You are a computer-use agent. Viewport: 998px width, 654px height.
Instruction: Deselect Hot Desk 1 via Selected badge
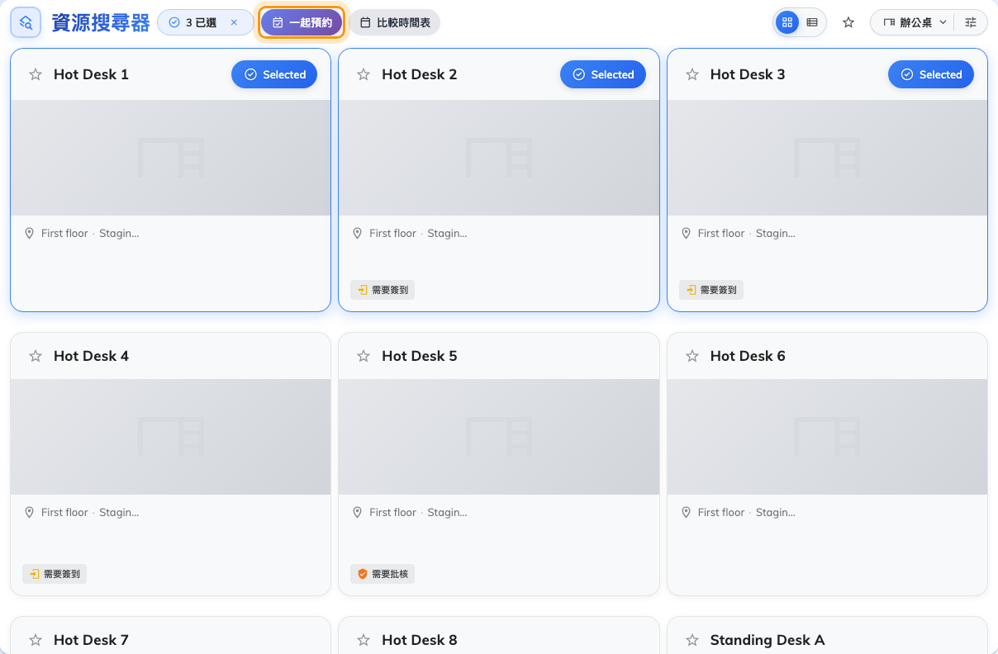[274, 74]
